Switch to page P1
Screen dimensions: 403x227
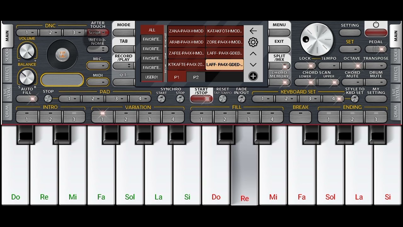pos(177,77)
